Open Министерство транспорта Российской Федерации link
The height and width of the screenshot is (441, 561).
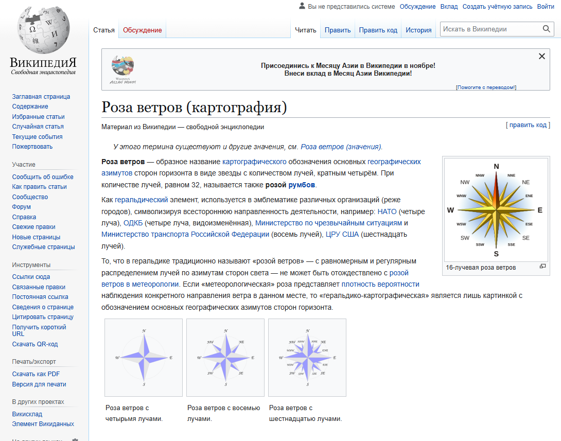coord(185,234)
